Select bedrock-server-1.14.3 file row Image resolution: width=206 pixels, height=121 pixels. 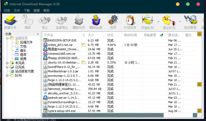point(120,98)
